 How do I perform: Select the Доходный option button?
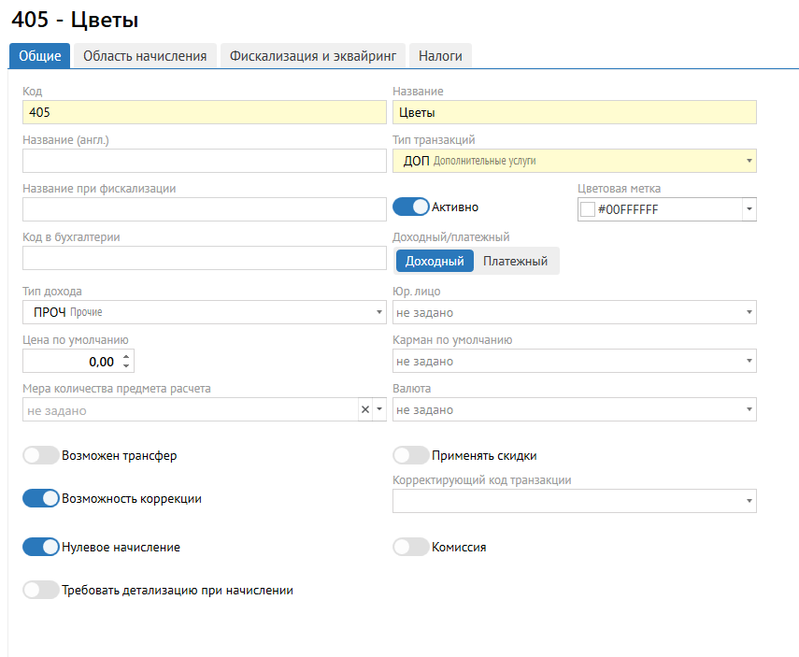(x=435, y=262)
